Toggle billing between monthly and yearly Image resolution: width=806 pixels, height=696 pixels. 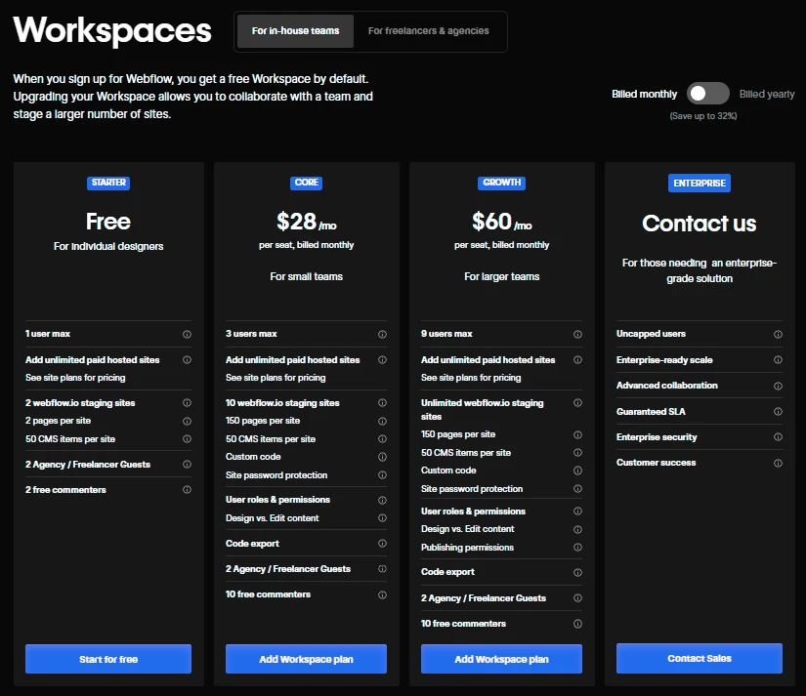tap(707, 94)
